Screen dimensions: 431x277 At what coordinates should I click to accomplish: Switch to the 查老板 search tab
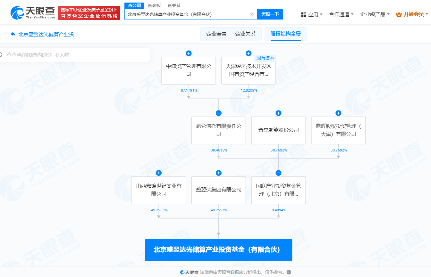154,5
